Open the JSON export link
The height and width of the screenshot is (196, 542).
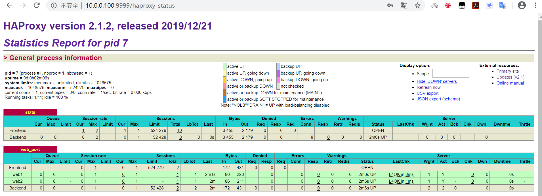click(x=429, y=99)
